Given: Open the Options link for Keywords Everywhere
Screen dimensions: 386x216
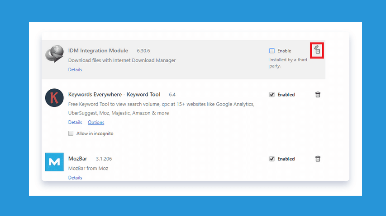Looking at the screenshot, I should pyautogui.click(x=96, y=122).
